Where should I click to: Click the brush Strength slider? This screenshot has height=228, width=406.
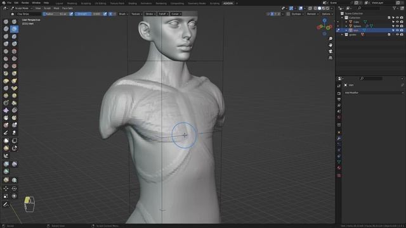pos(89,14)
